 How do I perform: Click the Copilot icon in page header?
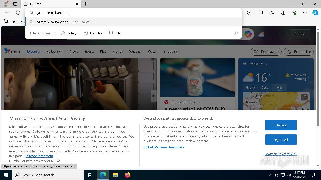coord(248,34)
